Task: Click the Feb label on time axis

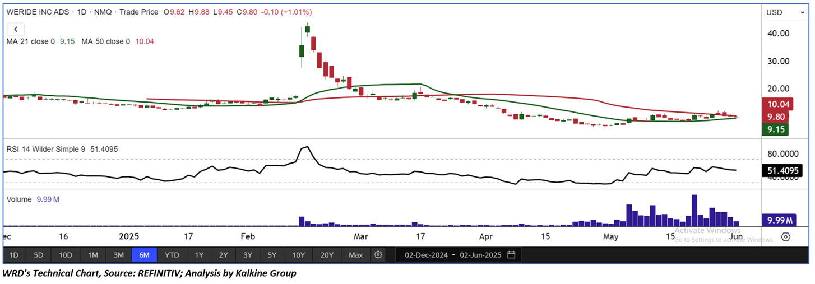Action: 248,236
